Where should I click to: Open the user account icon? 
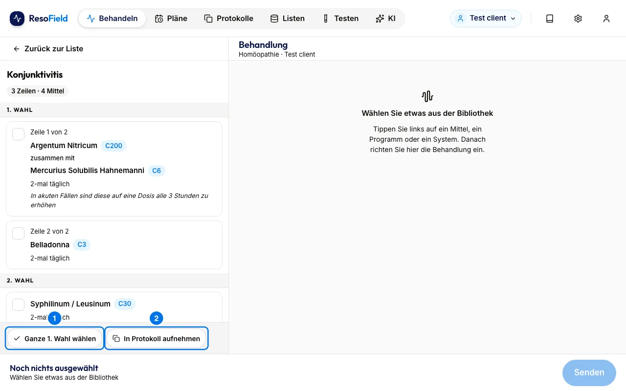click(x=606, y=19)
